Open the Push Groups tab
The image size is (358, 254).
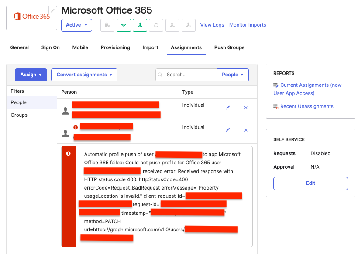coord(229,47)
